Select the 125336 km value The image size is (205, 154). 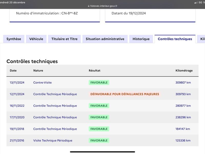coord(183,140)
